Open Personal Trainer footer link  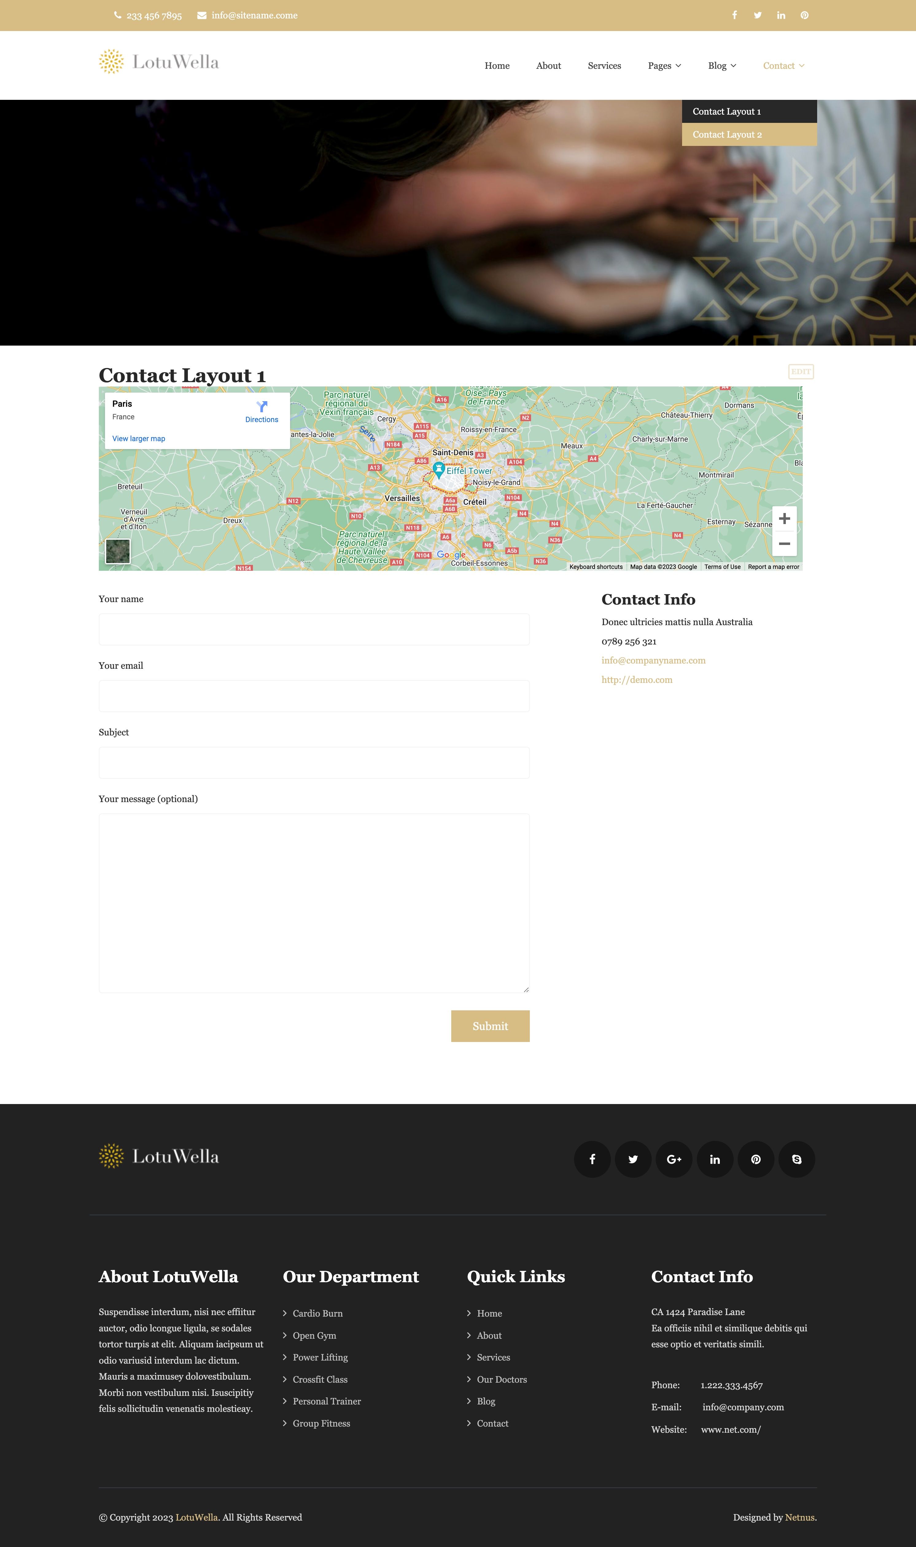coord(327,1401)
